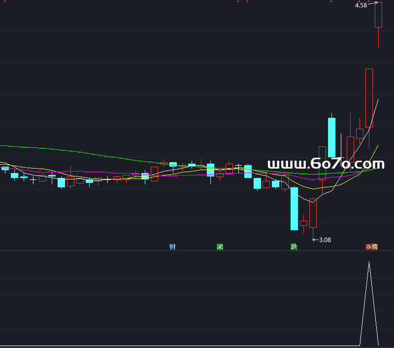Open the red 涨榜 event marker
This screenshot has height=348, width=394.
[371, 246]
